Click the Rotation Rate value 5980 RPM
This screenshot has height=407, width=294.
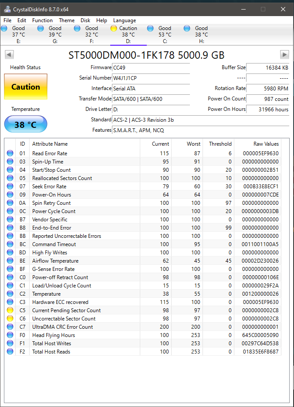tap(267, 89)
